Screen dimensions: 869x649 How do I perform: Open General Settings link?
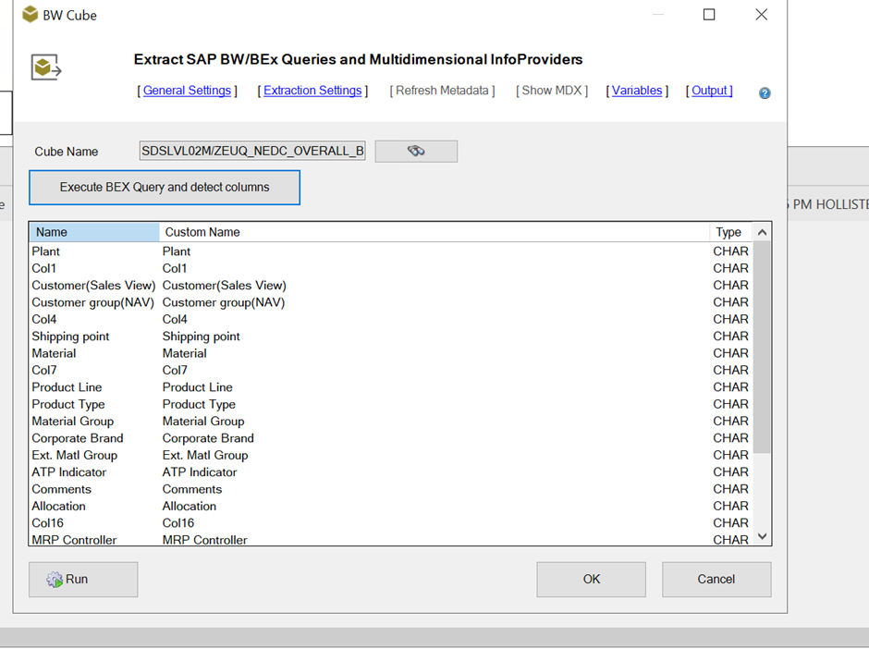pos(187,91)
